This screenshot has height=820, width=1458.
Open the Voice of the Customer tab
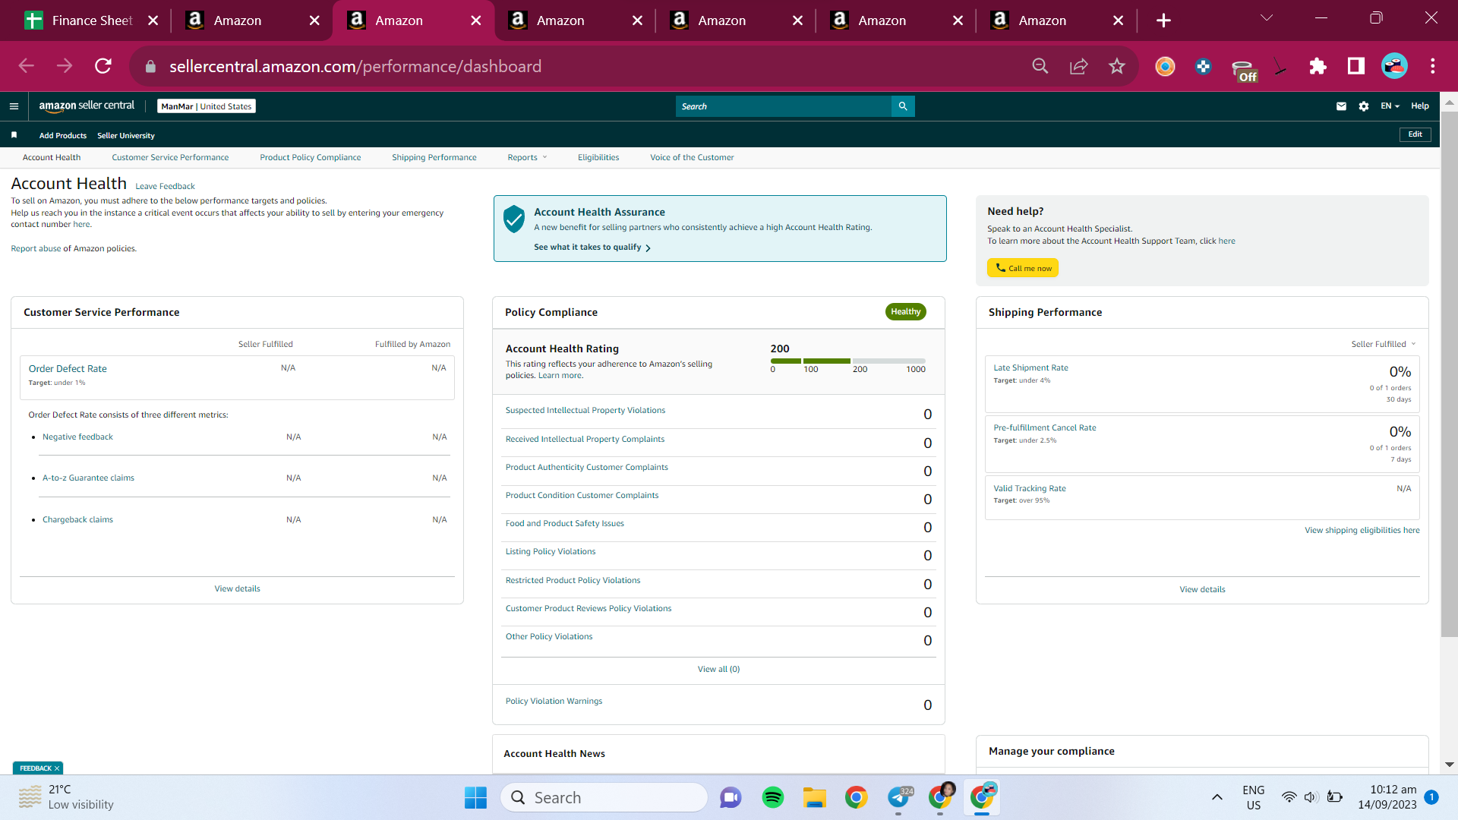[692, 157]
